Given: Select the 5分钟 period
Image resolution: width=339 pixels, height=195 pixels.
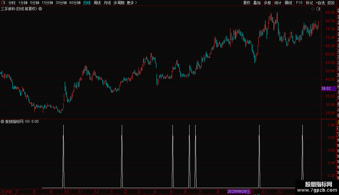Looking at the screenshot, I should point(34,3).
